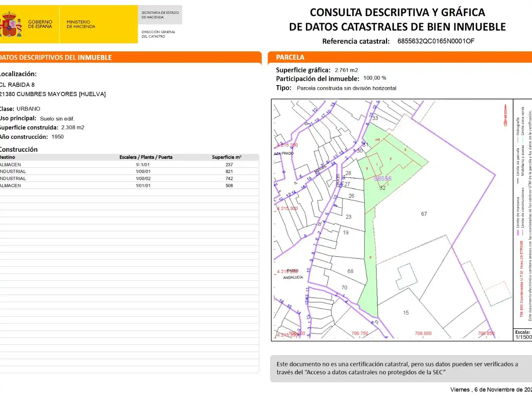Click the 'Destino' column header
This screenshot has width=532, height=399.
(7, 157)
